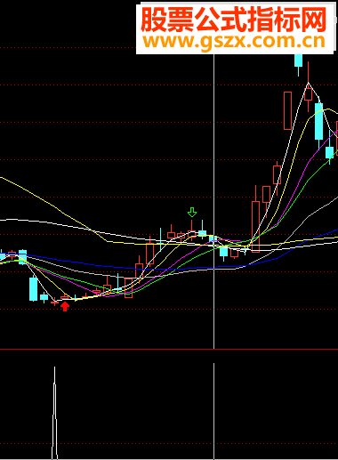Image resolution: width=338 pixels, height=460 pixels.
Task: Click the large cyan candle at the left low
Action: click(34, 289)
